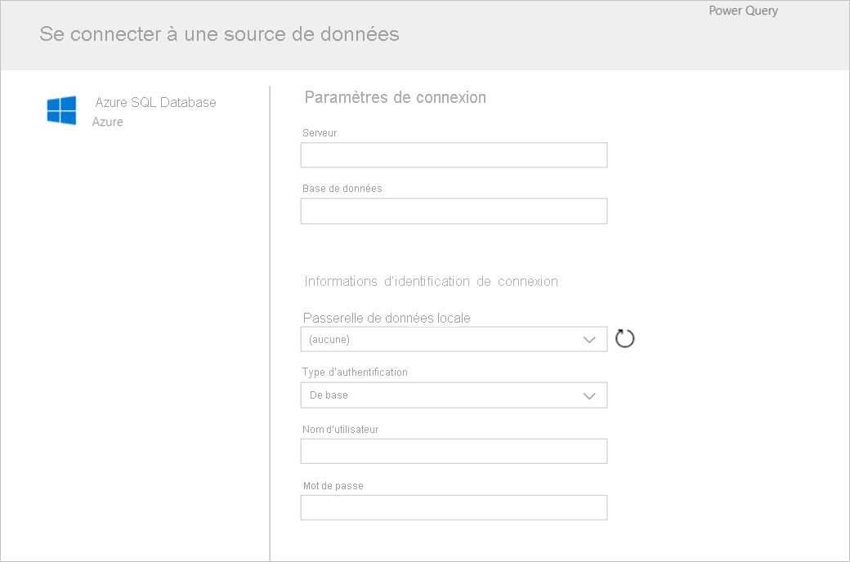The height and width of the screenshot is (562, 850).
Task: Click the Nom d'utilisateur input field
Action: tap(454, 450)
